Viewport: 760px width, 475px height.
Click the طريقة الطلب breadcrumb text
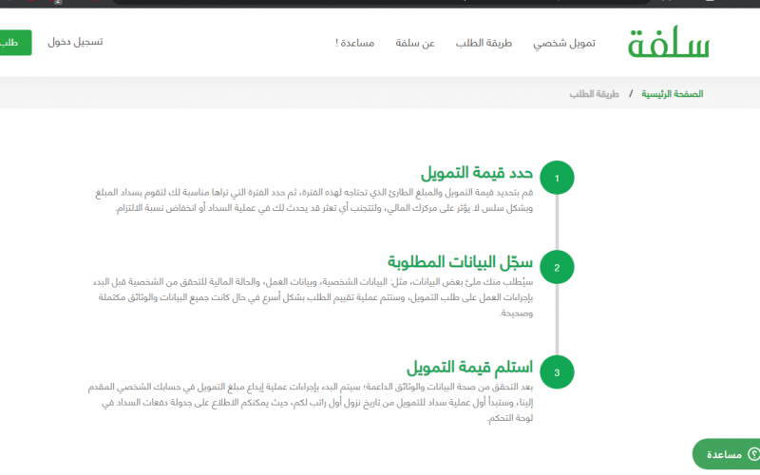[594, 94]
